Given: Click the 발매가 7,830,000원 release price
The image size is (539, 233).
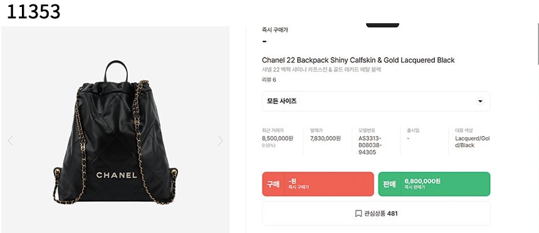Looking at the screenshot, I should coord(325,138).
